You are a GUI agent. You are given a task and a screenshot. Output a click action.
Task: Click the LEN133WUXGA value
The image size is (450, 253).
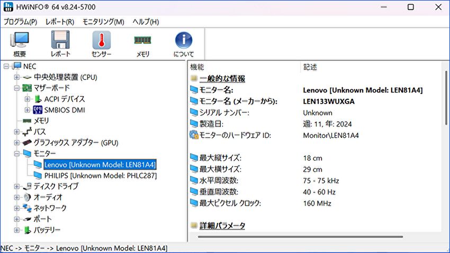click(329, 101)
